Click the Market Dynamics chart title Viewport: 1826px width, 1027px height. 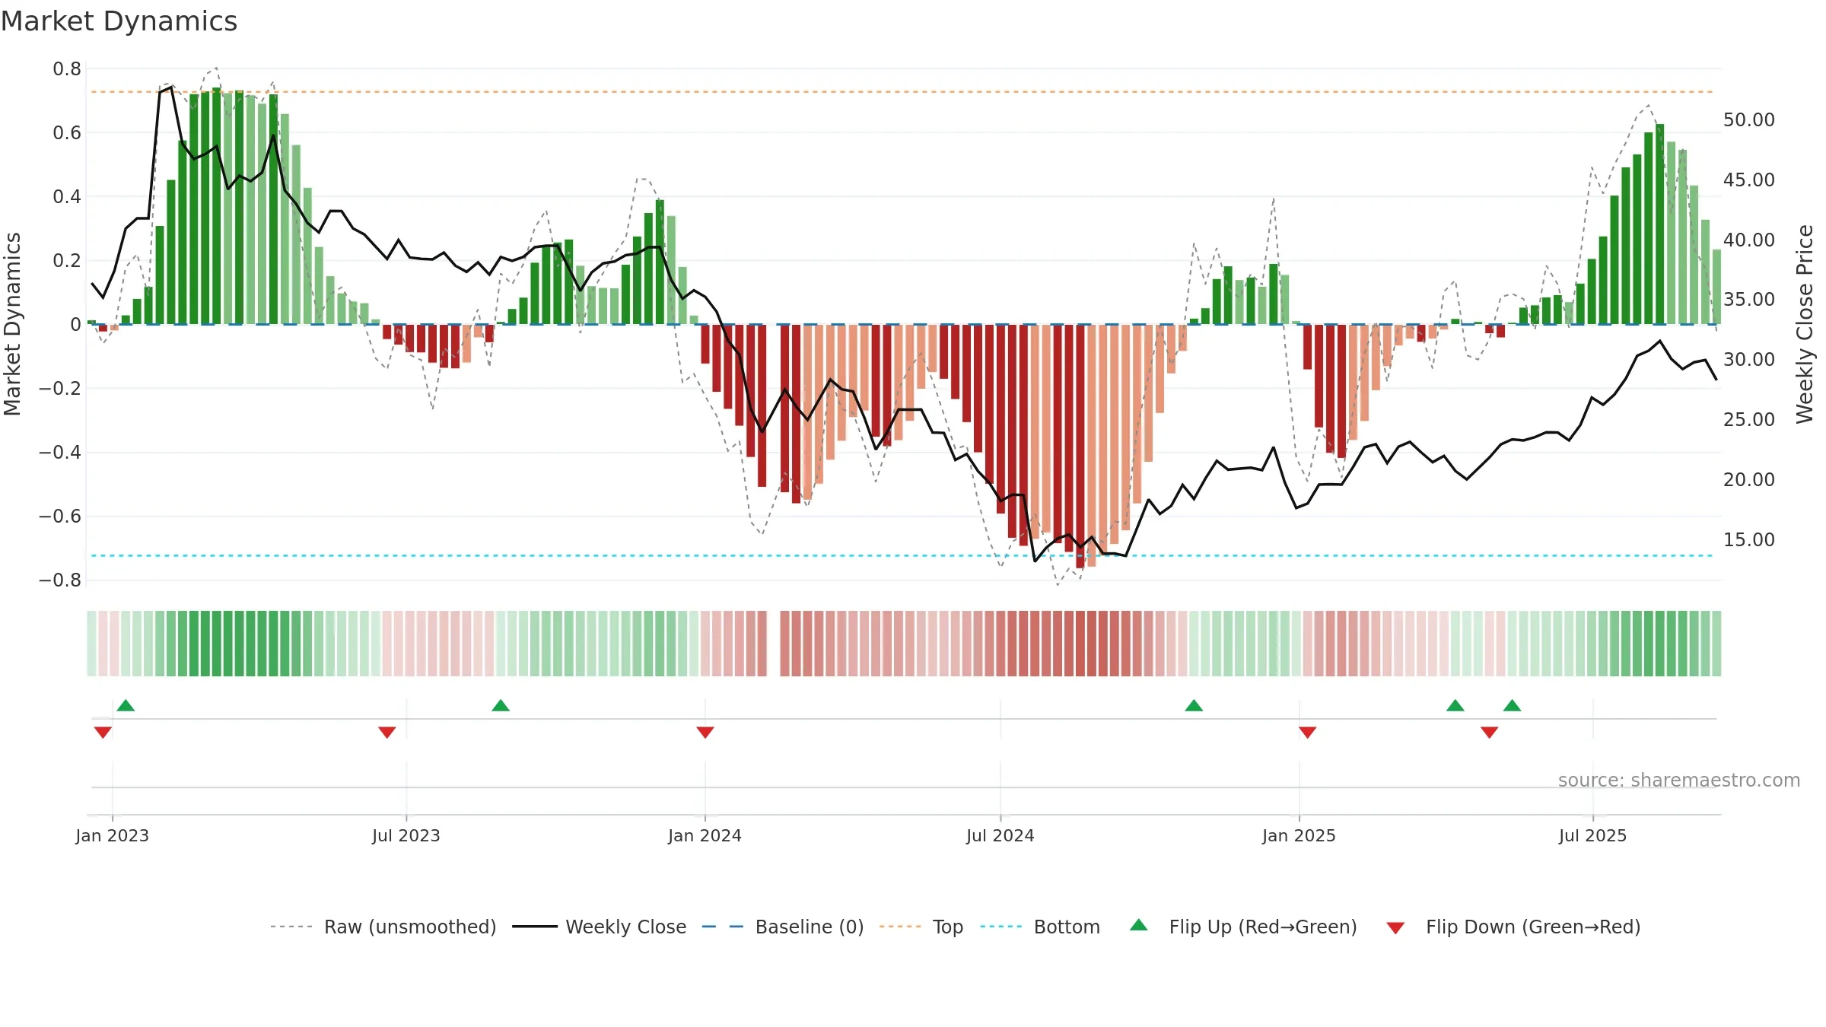tap(119, 21)
